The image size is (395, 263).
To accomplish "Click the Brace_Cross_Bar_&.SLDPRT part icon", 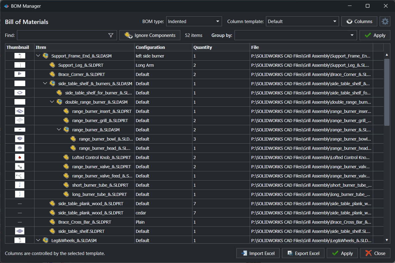I will [52, 222].
